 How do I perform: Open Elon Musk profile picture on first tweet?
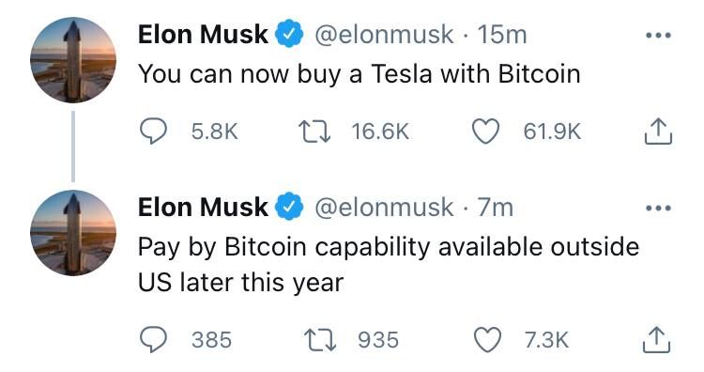pyautogui.click(x=73, y=60)
